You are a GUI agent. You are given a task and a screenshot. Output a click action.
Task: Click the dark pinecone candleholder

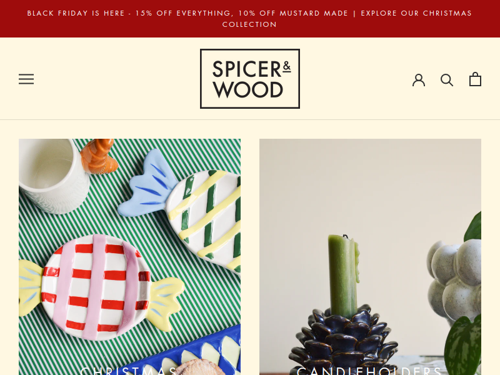point(344,341)
